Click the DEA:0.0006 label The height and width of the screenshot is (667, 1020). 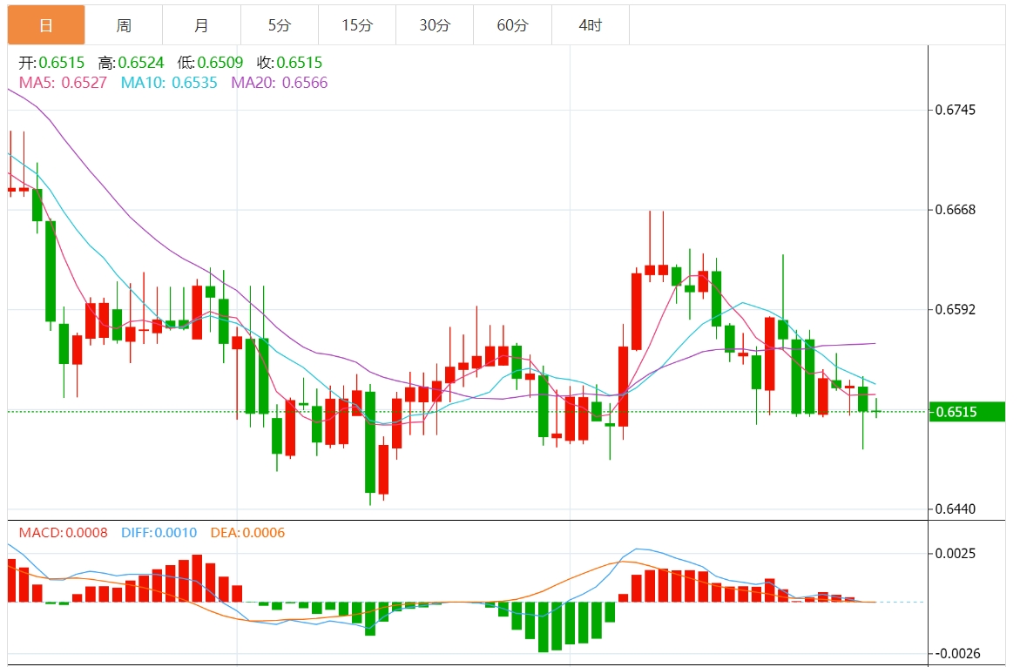click(x=248, y=532)
